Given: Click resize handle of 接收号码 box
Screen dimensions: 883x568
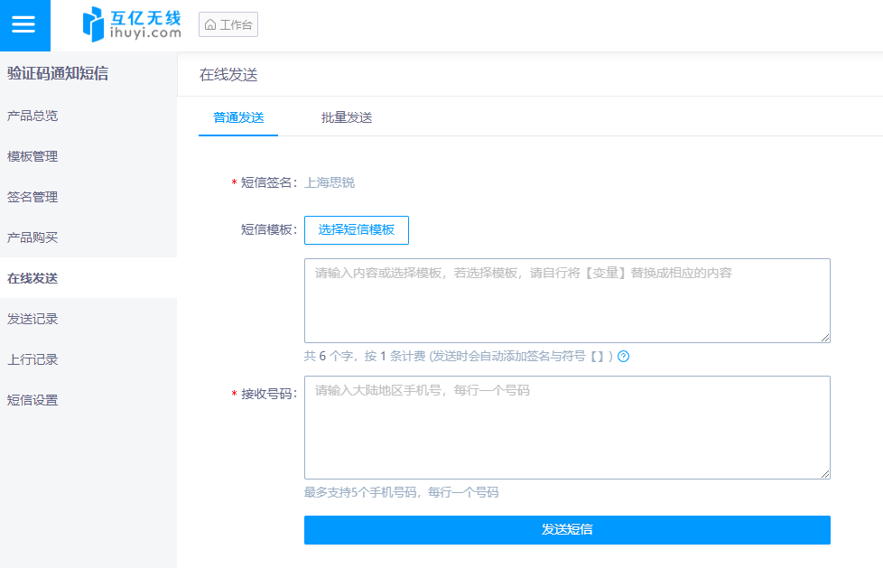Looking at the screenshot, I should (825, 473).
